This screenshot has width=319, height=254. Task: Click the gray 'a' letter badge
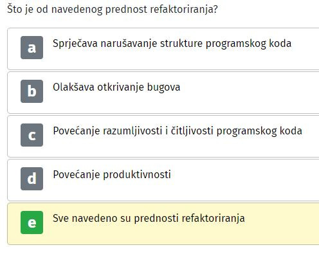[x=32, y=48]
